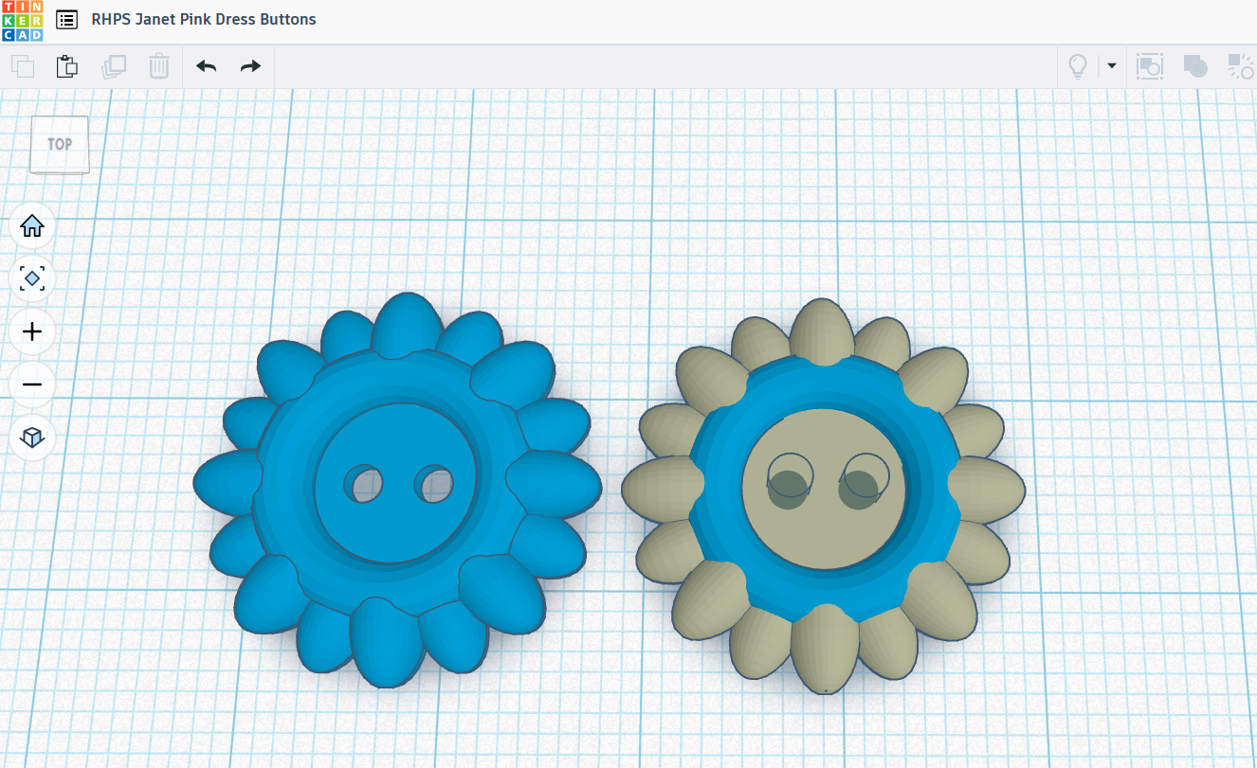Click the Group shapes icon
Image resolution: width=1257 pixels, height=768 pixels.
(1194, 66)
